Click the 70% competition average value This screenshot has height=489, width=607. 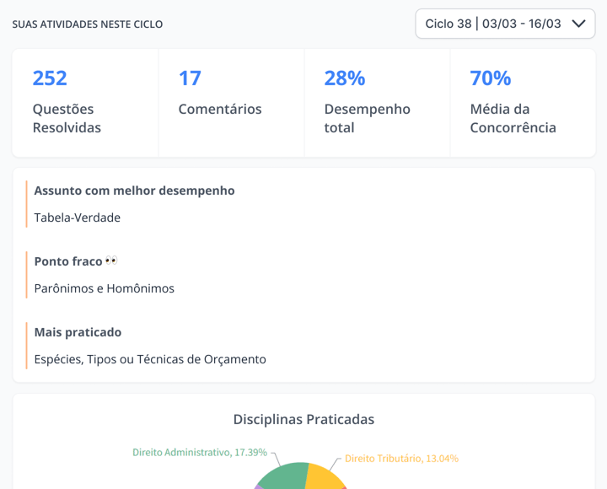(491, 78)
